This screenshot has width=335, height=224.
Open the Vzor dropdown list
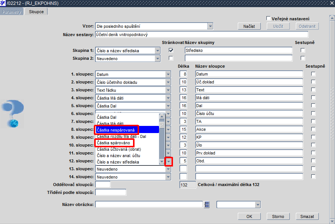[210, 26]
